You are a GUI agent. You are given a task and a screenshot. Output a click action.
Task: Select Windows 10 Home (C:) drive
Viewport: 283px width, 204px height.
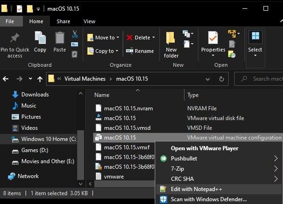(39, 139)
